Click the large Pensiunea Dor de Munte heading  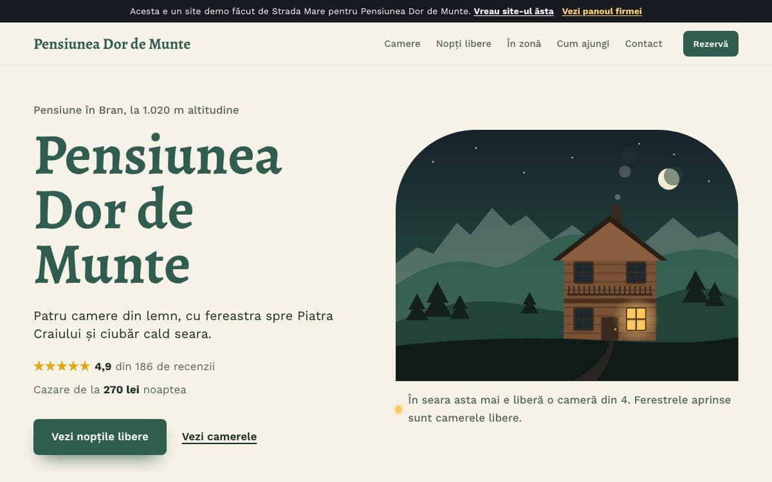point(158,210)
